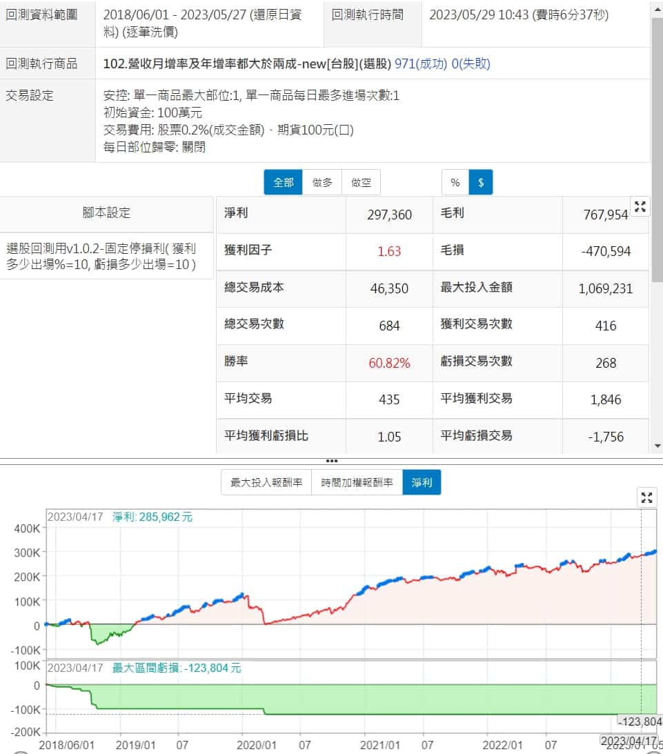Show only 做空 (short) trades
663x754 pixels.
(x=361, y=183)
